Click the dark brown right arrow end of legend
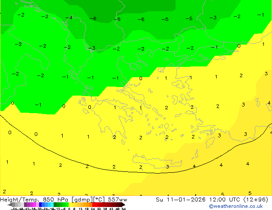This screenshot has width=272, height=210. point(124,205)
